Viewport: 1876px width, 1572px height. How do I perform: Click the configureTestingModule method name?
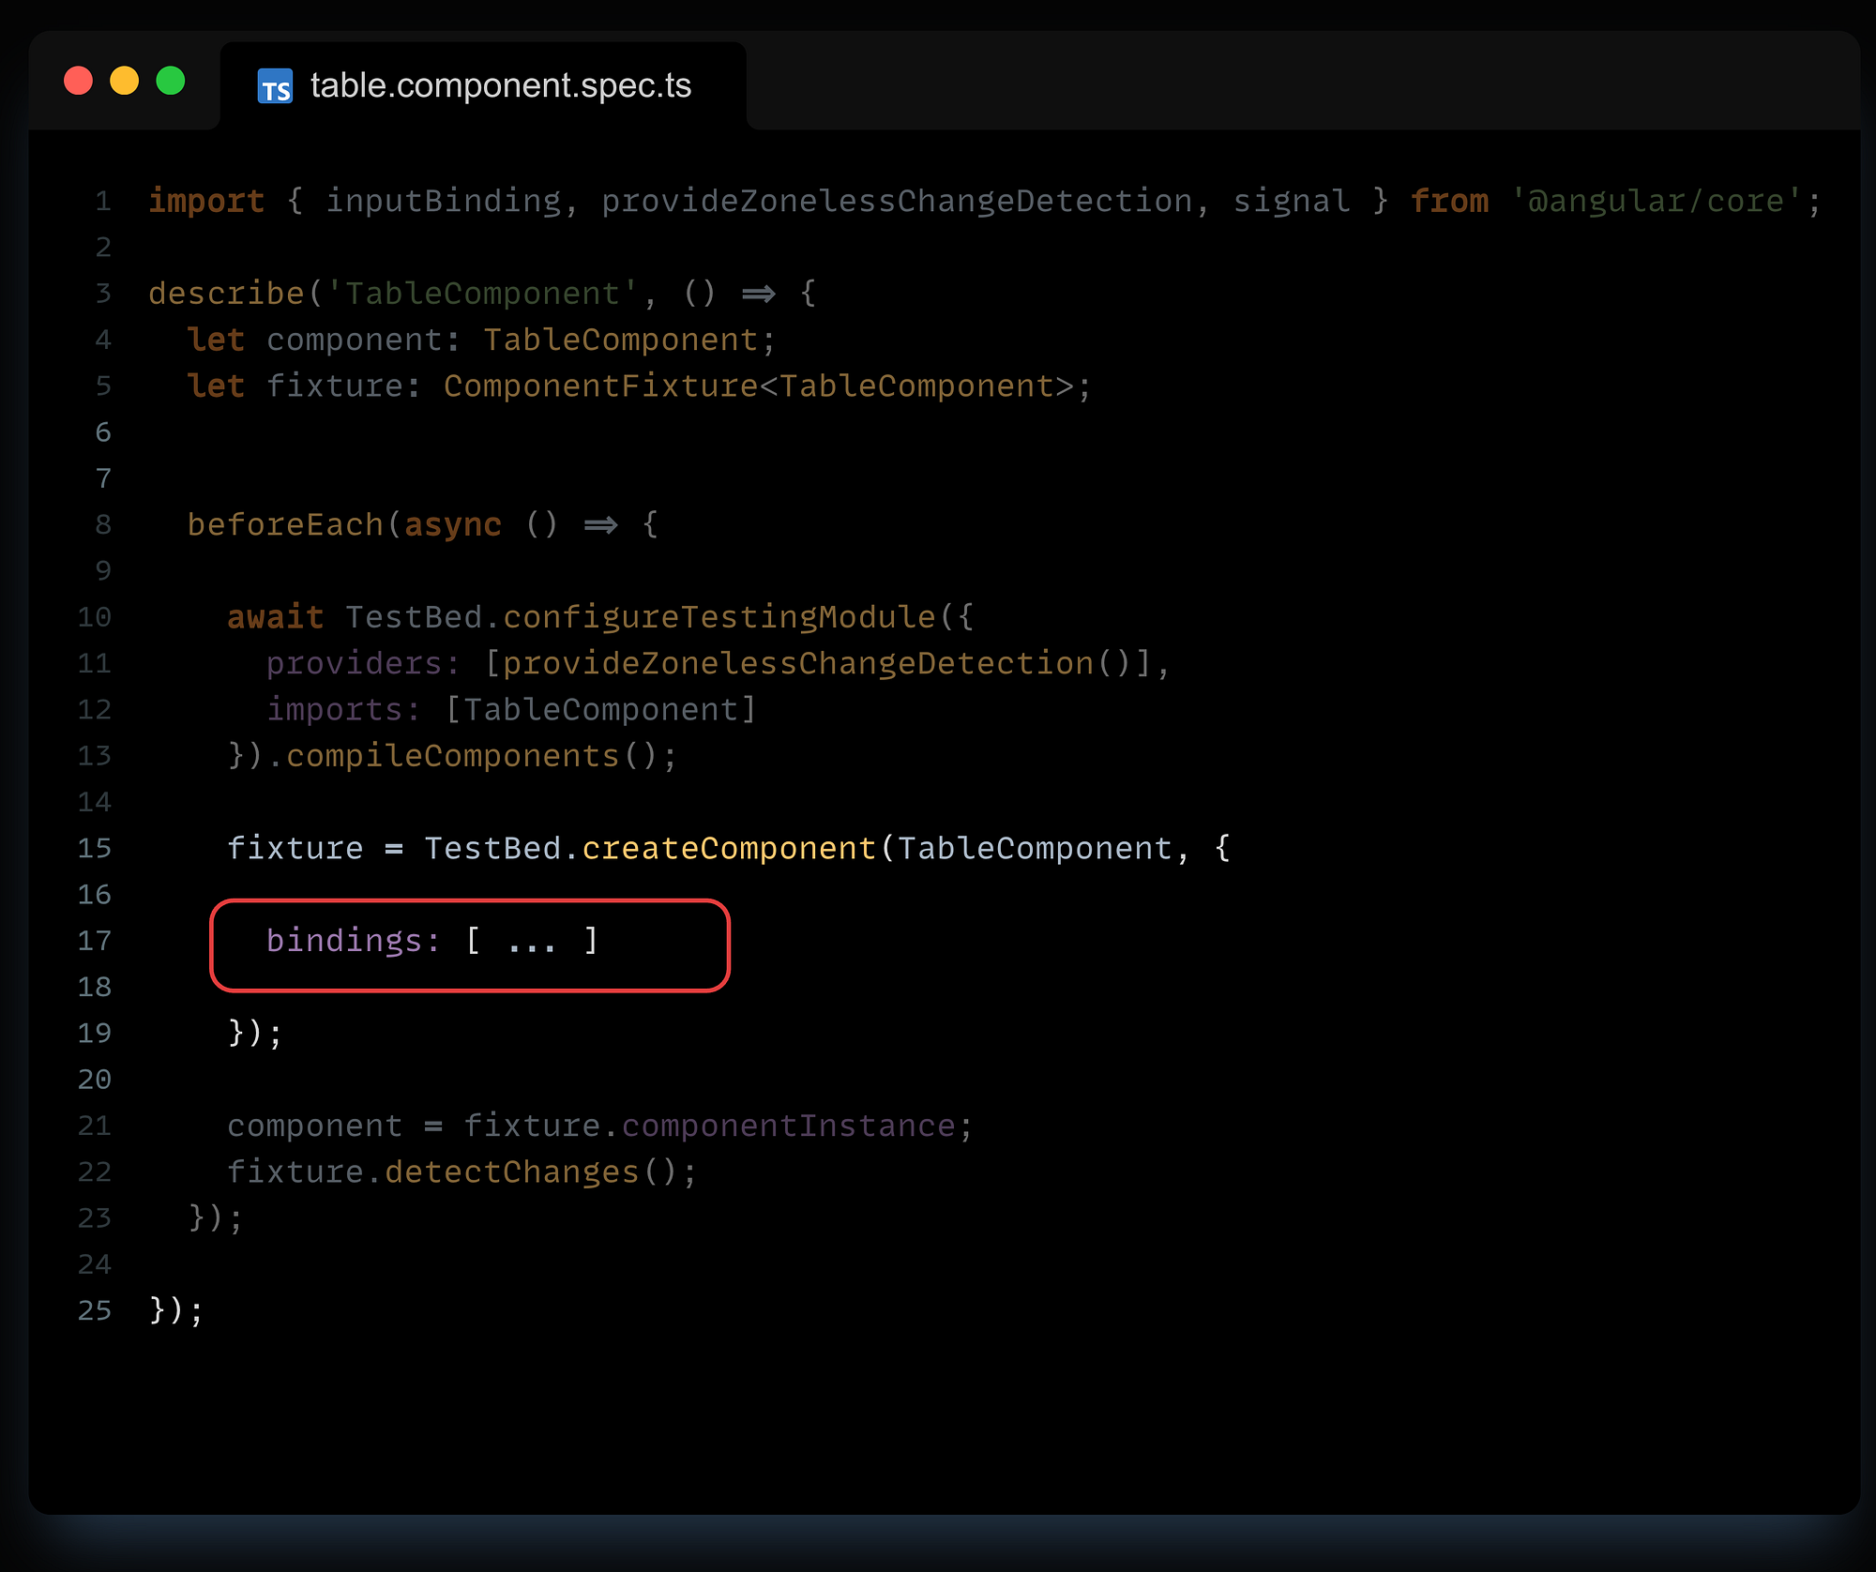(719, 617)
